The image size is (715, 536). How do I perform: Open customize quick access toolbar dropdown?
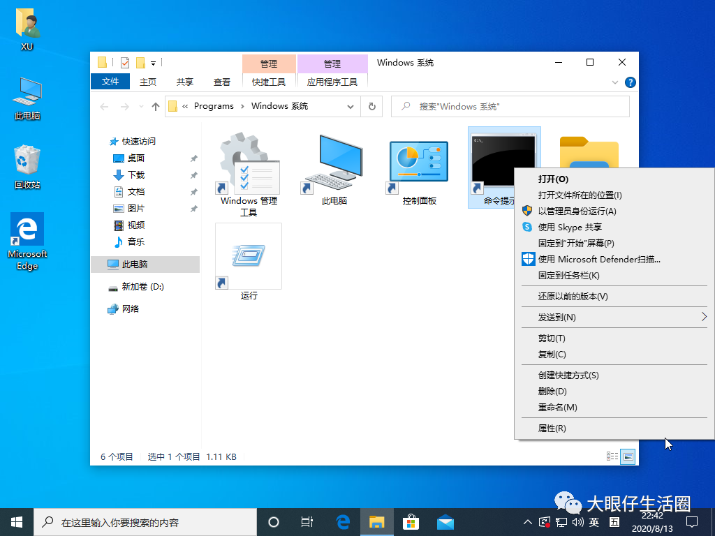point(153,63)
